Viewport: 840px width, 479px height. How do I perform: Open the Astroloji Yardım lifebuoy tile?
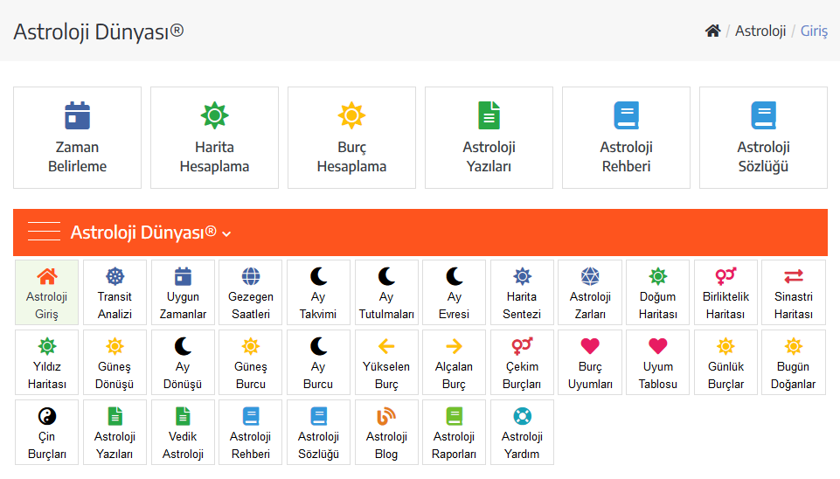tap(522, 433)
